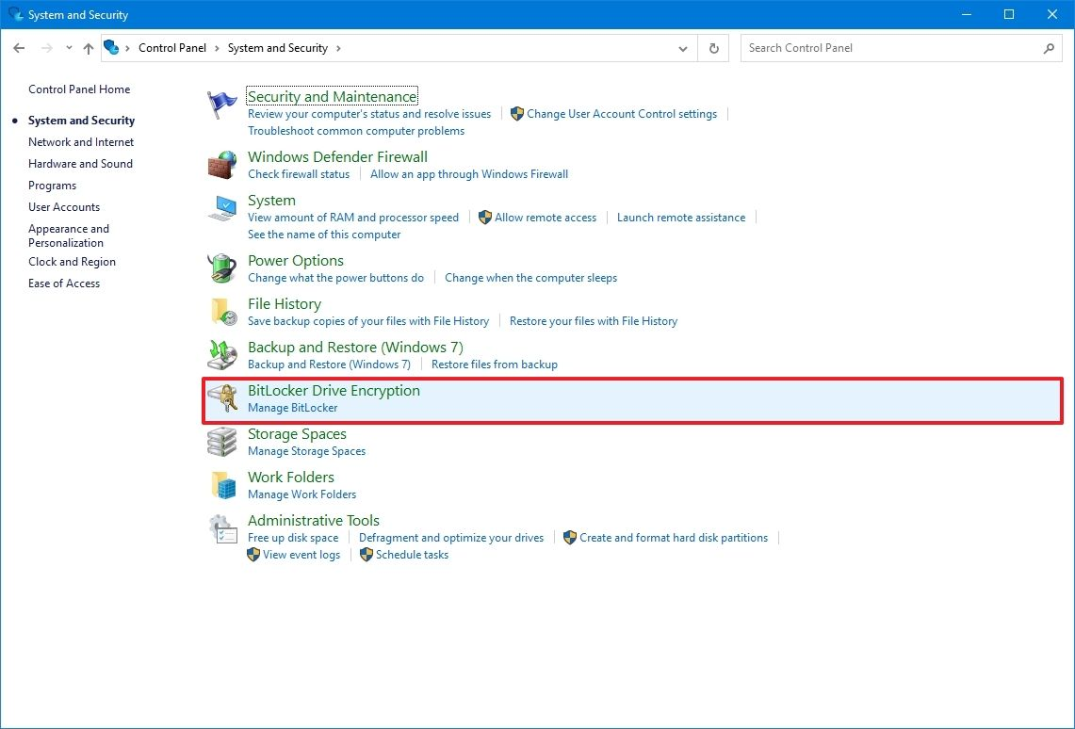
Task: Open Network and Internet category
Action: pyautogui.click(x=81, y=142)
